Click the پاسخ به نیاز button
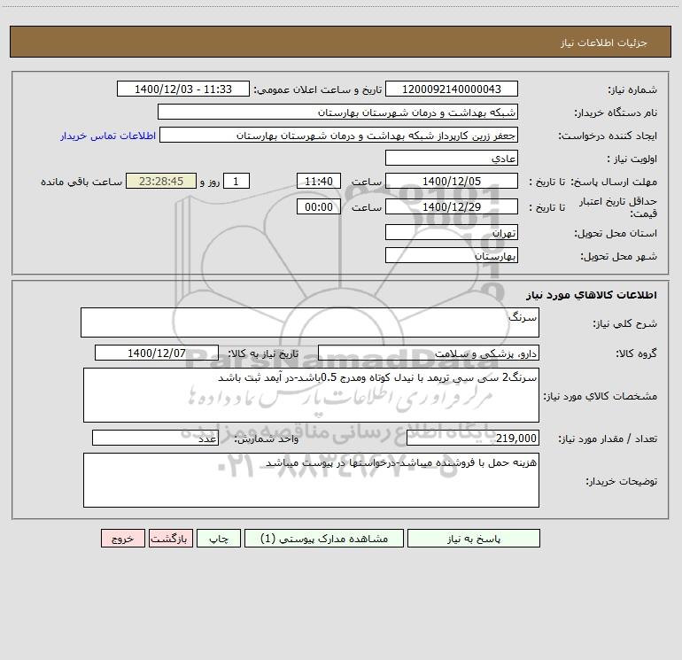 point(474,539)
